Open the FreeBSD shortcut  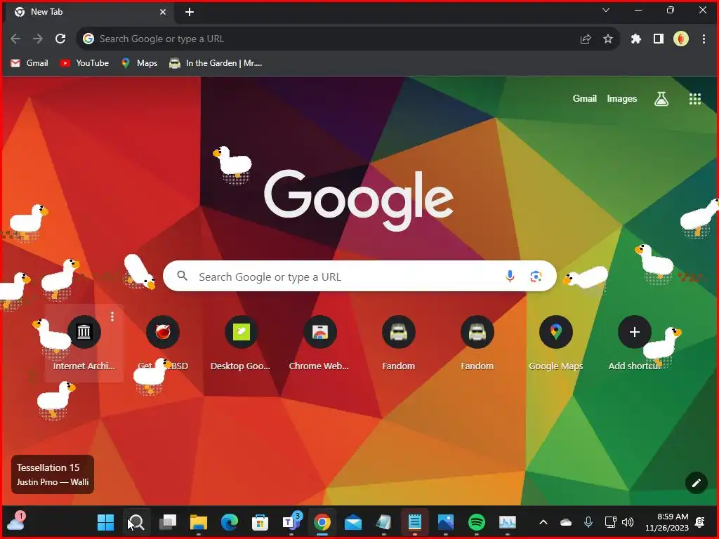pyautogui.click(x=163, y=342)
